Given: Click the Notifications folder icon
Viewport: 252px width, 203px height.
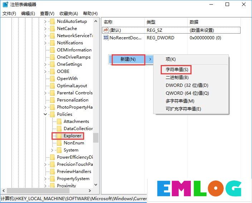Looking at the screenshot, I should click(x=52, y=43).
